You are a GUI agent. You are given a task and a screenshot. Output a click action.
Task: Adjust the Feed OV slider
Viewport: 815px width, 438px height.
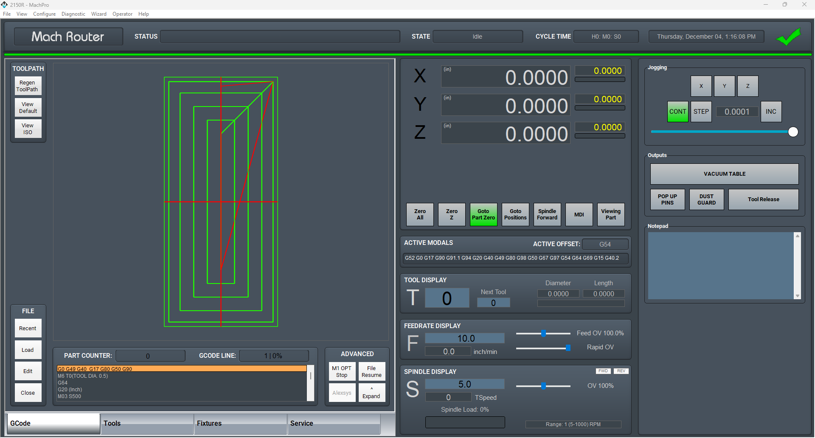[x=544, y=334]
